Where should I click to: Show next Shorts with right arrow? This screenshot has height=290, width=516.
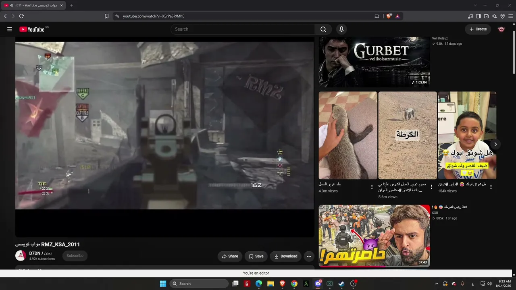point(495,144)
